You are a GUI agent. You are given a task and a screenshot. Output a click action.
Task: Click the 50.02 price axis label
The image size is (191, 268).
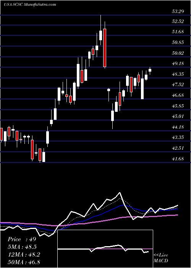tap(178, 53)
